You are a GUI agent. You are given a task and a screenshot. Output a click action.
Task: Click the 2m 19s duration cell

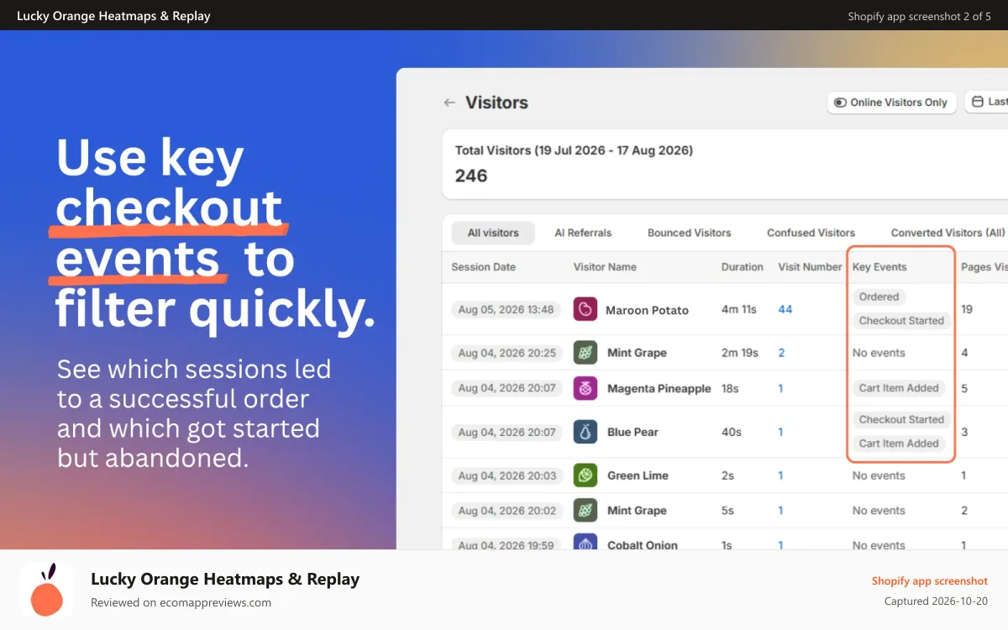pos(739,353)
